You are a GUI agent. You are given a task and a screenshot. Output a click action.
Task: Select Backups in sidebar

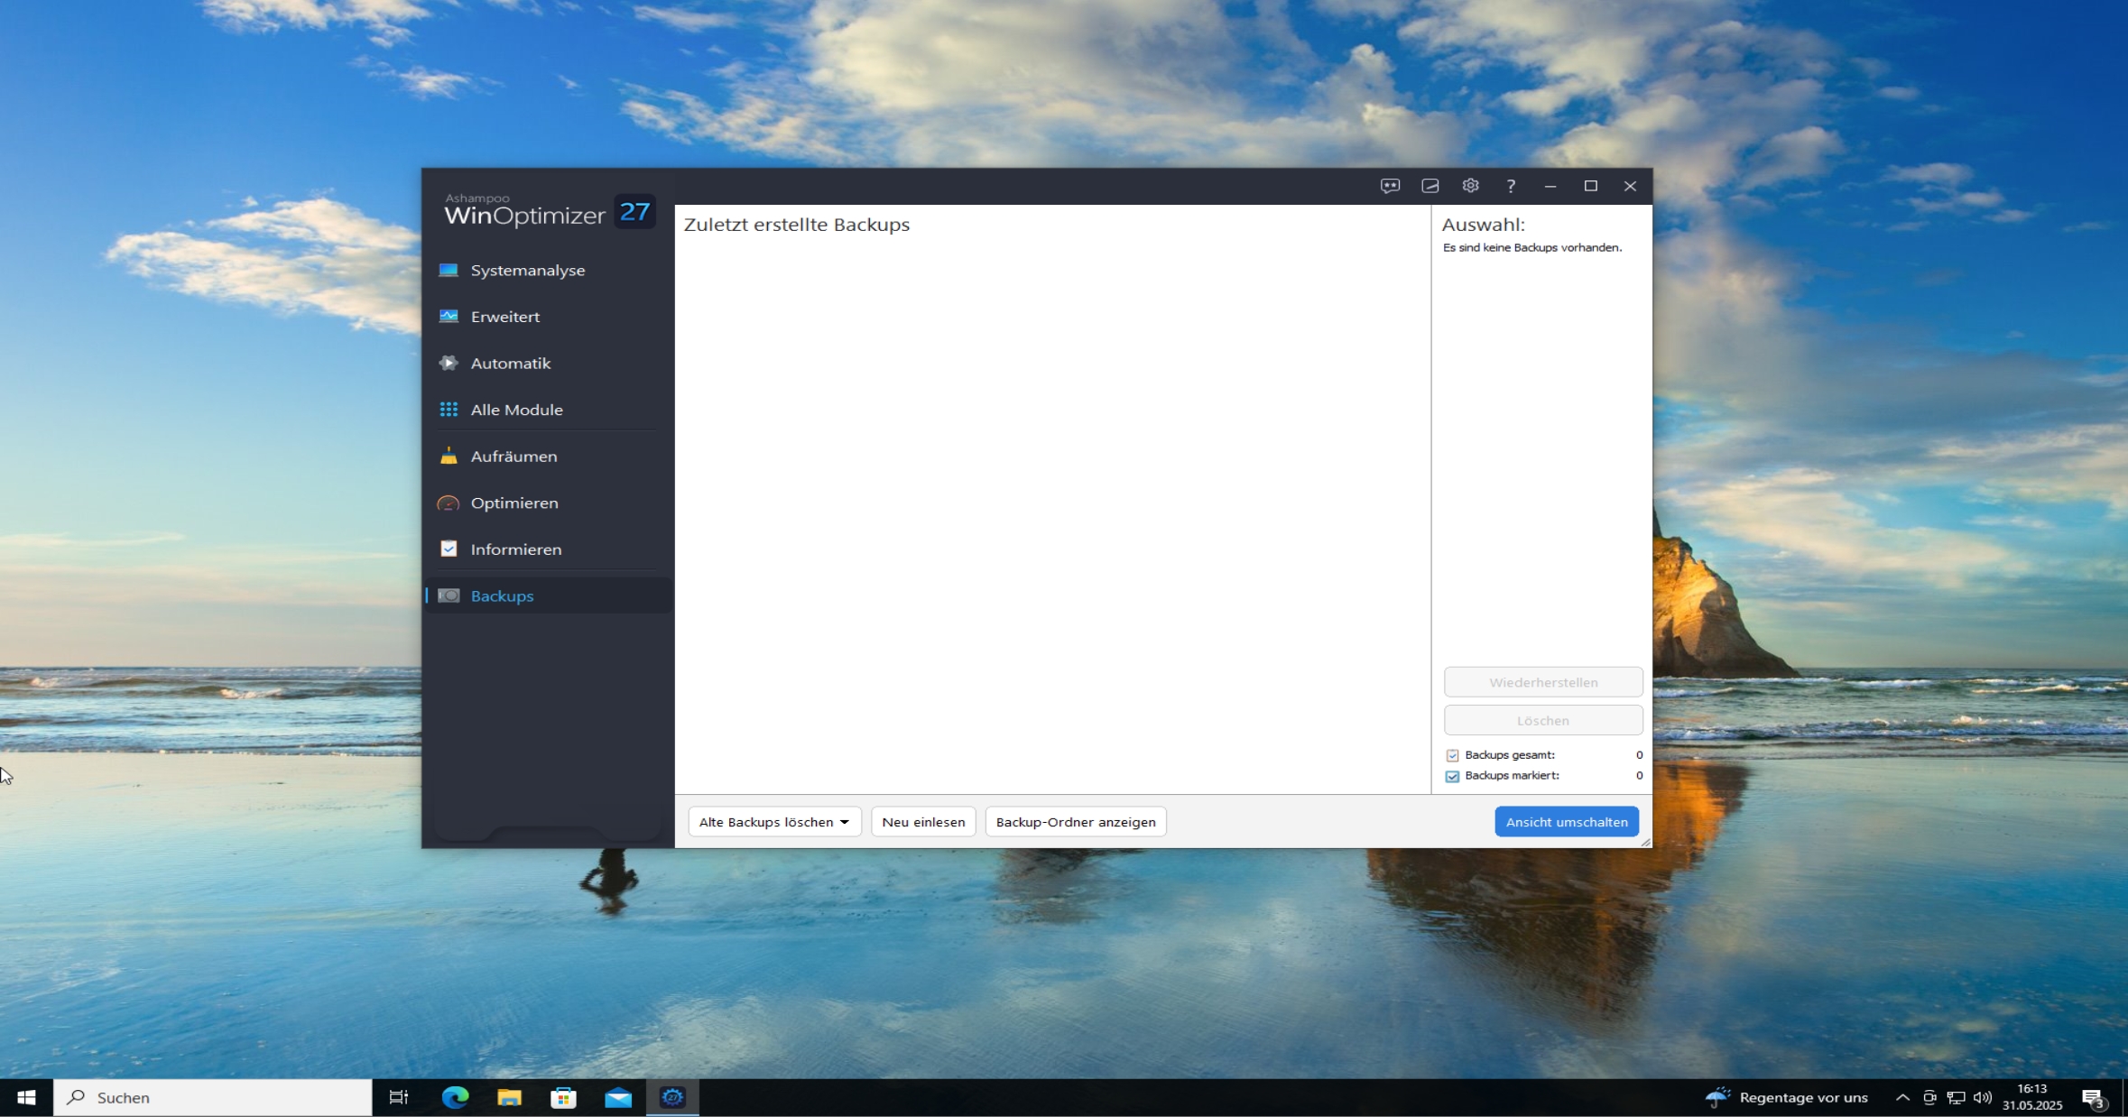point(550,595)
